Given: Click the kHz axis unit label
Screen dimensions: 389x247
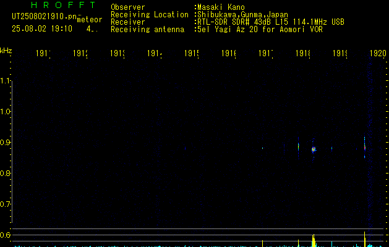Looking at the screenshot, I should (x=6, y=51).
